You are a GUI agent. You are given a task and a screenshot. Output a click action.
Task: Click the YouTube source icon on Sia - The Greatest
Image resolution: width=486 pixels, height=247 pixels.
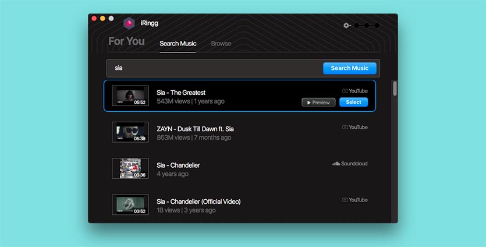pyautogui.click(x=345, y=91)
